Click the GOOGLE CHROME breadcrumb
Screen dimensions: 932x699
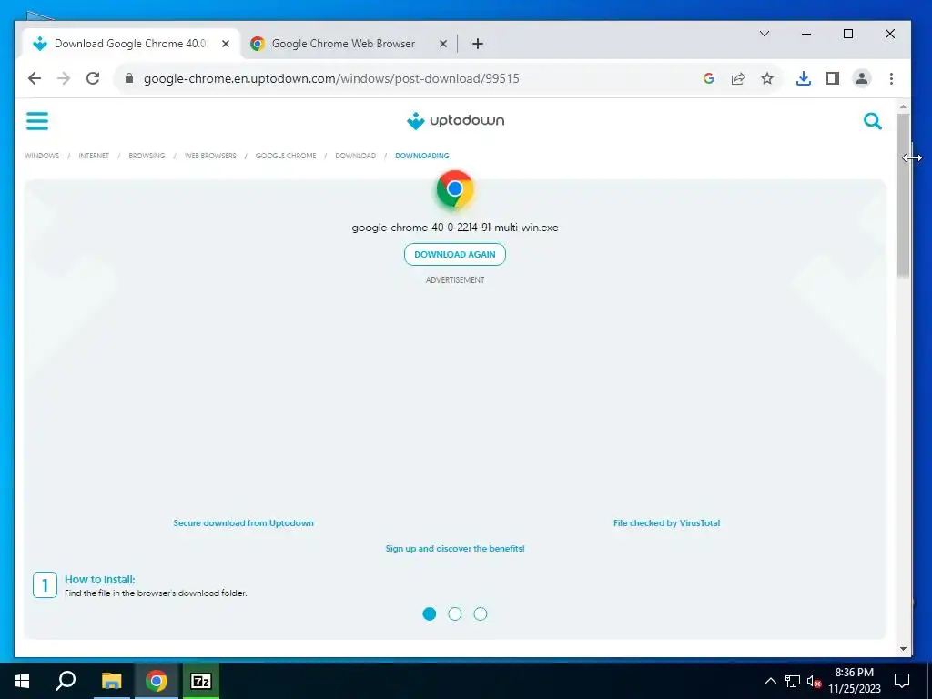pos(286,156)
